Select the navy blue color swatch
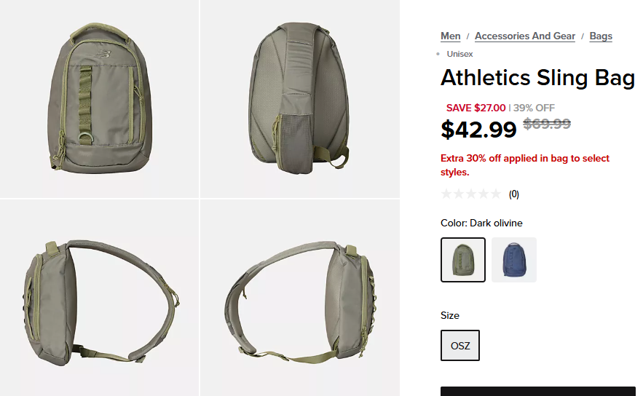Screen dimensions: 643x396 click(x=514, y=260)
